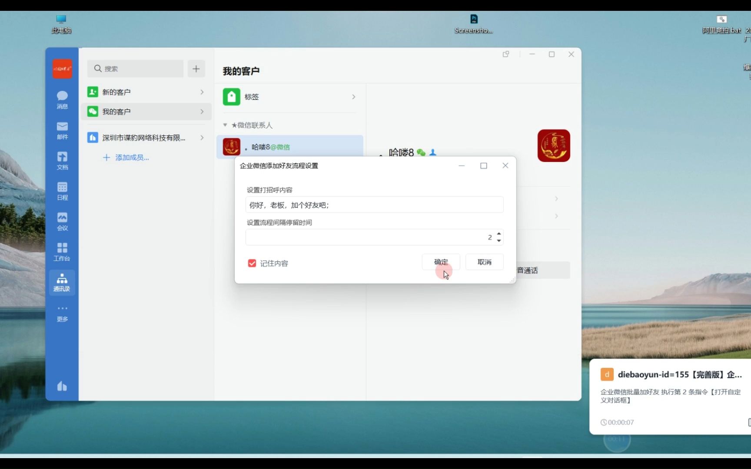The image size is (751, 469).
Task: Open the 通讯录 contacts view
Action: (62, 282)
